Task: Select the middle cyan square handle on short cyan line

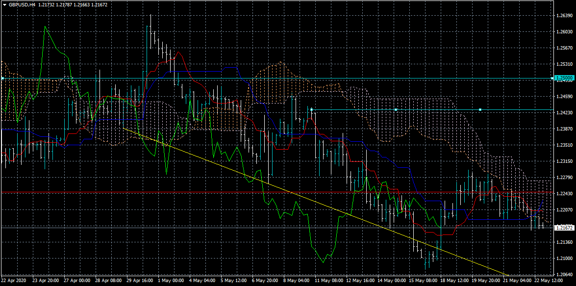Action: [396, 109]
